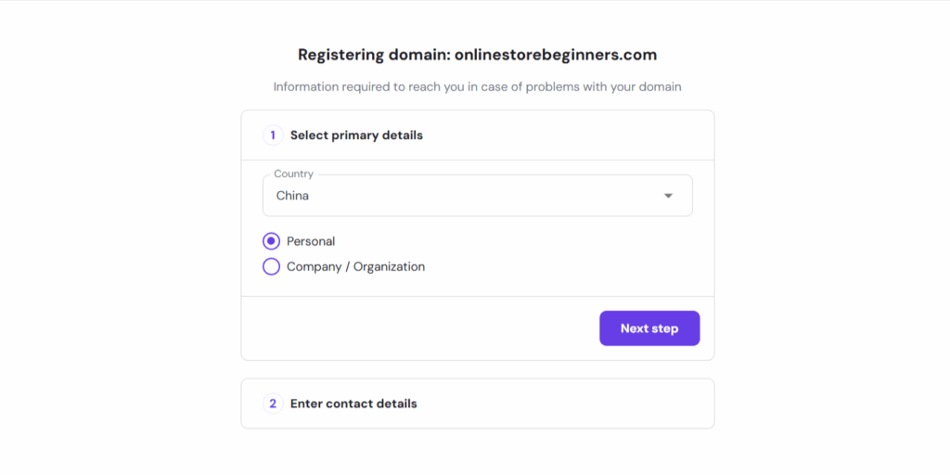The height and width of the screenshot is (475, 950).
Task: Select the Personal radio button
Action: [x=272, y=241]
